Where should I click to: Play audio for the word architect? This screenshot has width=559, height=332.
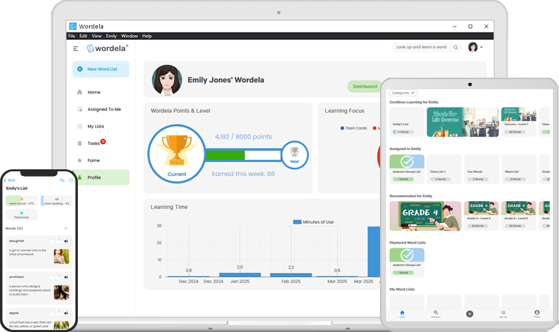pyautogui.click(x=66, y=277)
